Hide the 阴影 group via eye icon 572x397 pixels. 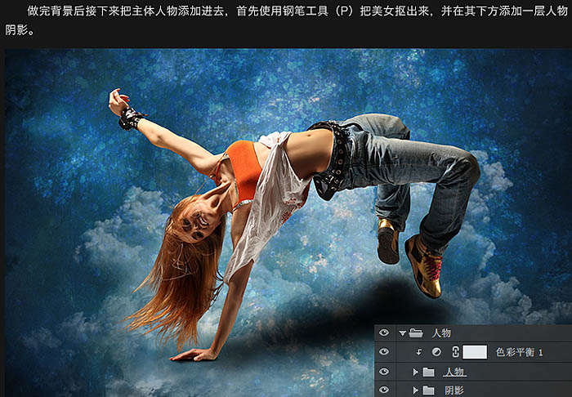click(384, 390)
